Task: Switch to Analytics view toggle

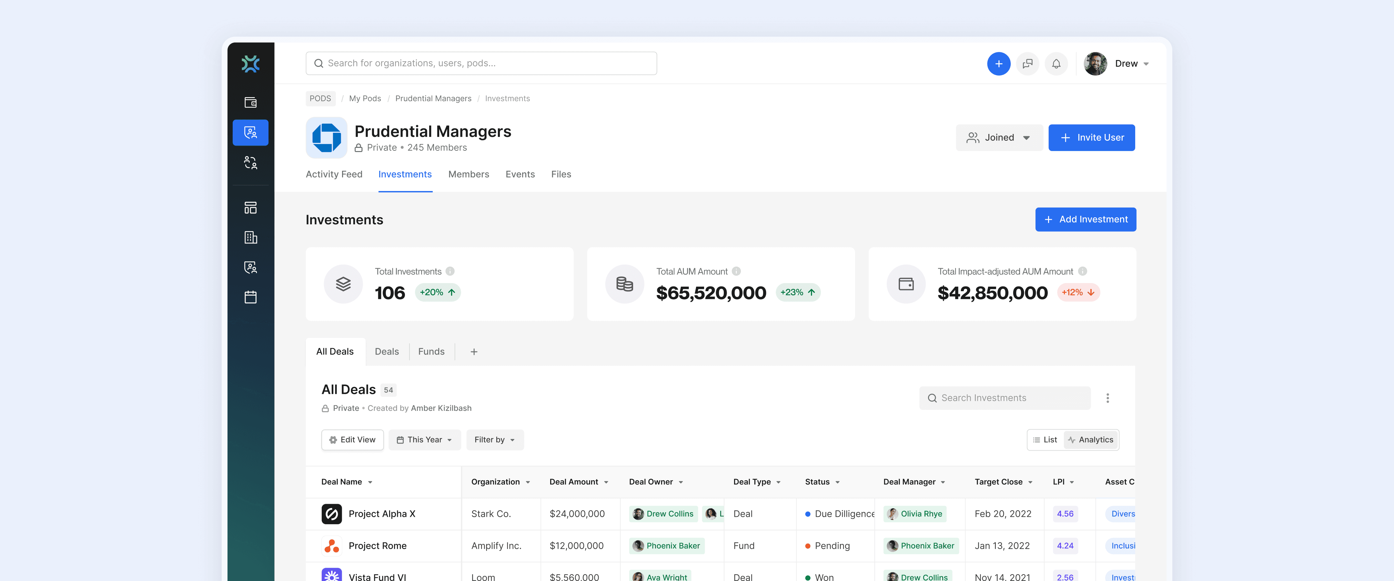Action: tap(1090, 440)
